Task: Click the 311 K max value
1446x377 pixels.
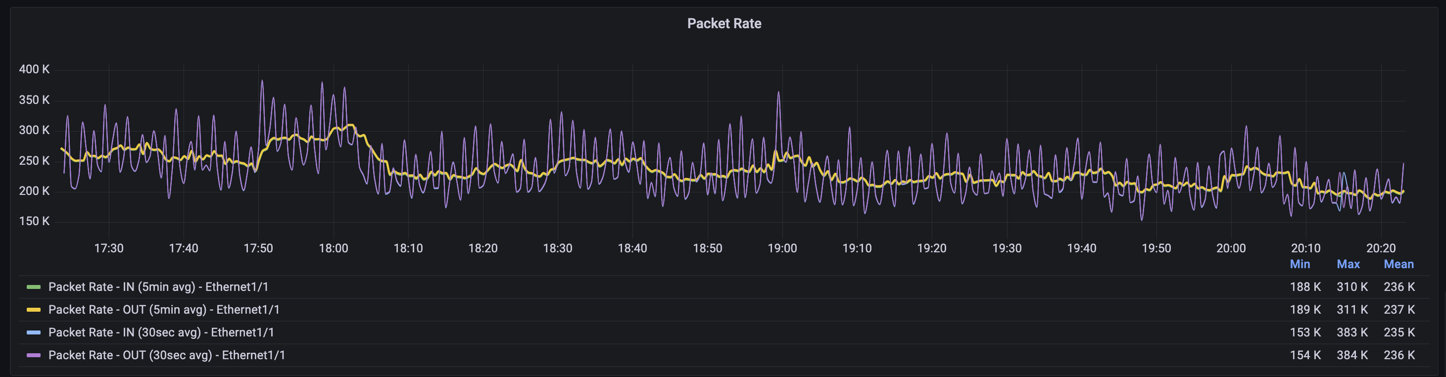Action: point(1352,310)
